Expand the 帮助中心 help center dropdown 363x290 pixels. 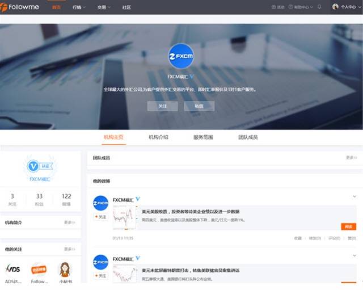[x=301, y=7]
